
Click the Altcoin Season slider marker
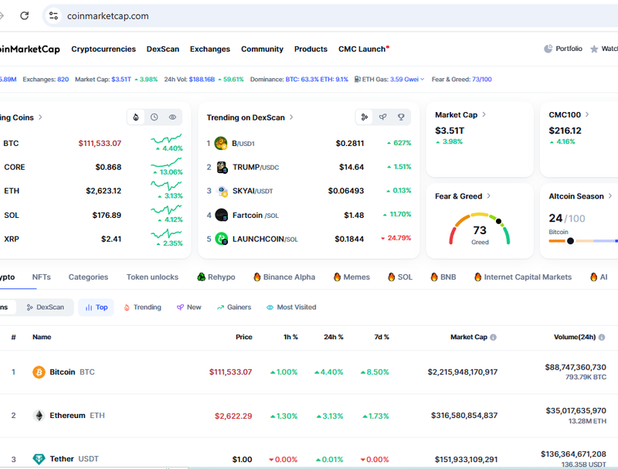pos(570,241)
